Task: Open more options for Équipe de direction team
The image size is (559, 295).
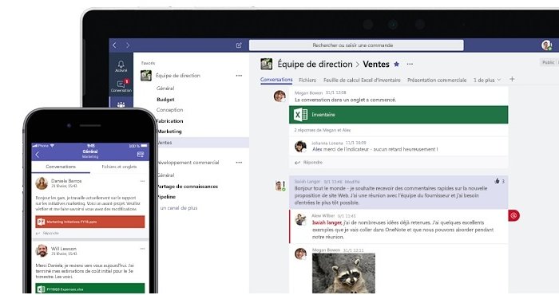Action: coord(239,76)
